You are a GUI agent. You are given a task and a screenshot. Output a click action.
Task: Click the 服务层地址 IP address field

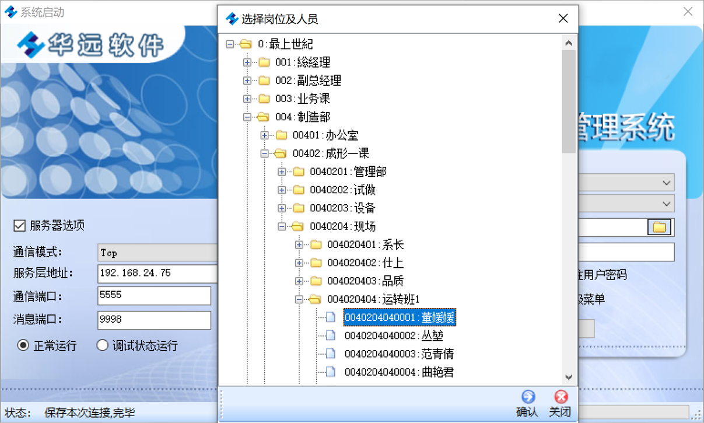pos(156,273)
